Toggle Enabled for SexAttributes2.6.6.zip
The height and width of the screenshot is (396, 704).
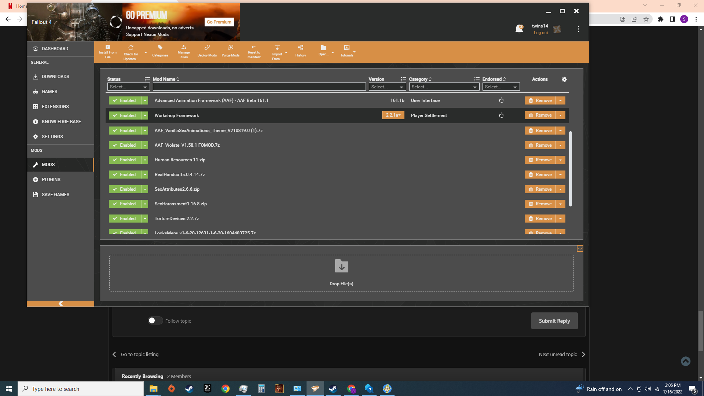tap(125, 189)
